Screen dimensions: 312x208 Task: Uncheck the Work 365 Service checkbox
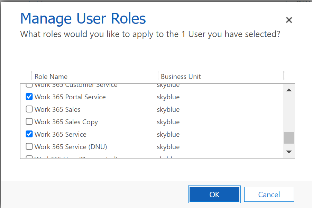click(29, 134)
